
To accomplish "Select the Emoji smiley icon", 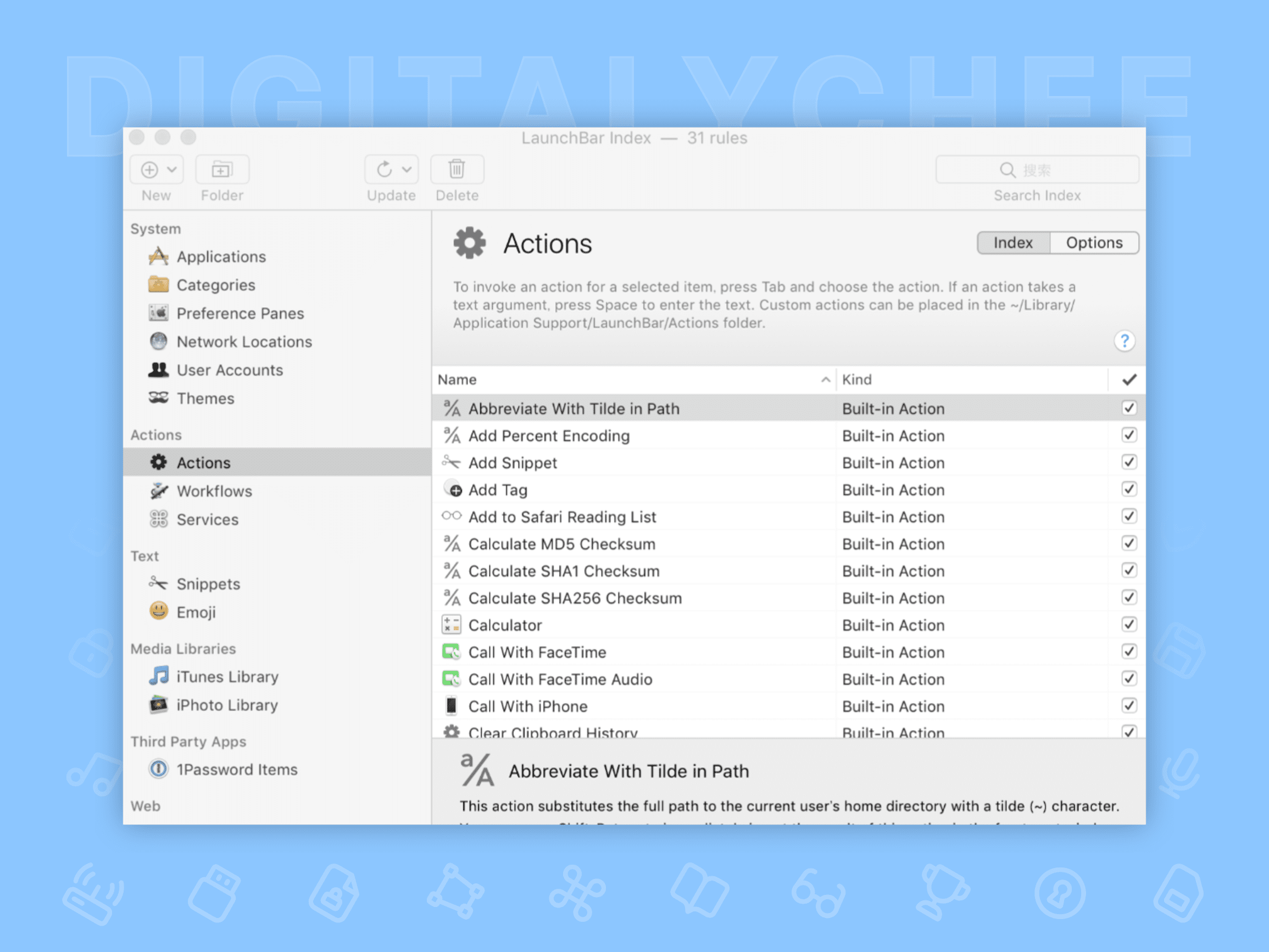I will coord(158,612).
